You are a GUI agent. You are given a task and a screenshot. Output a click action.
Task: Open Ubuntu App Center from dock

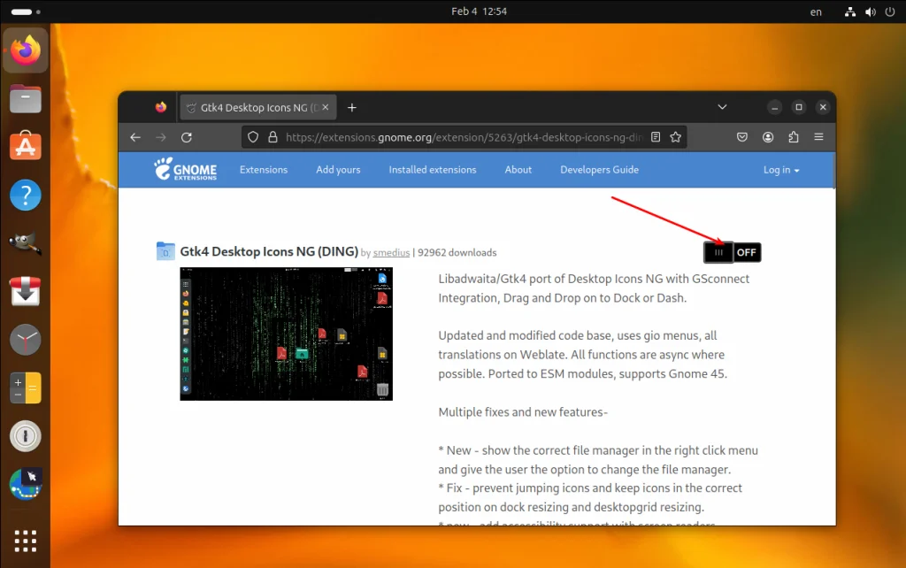(x=26, y=147)
